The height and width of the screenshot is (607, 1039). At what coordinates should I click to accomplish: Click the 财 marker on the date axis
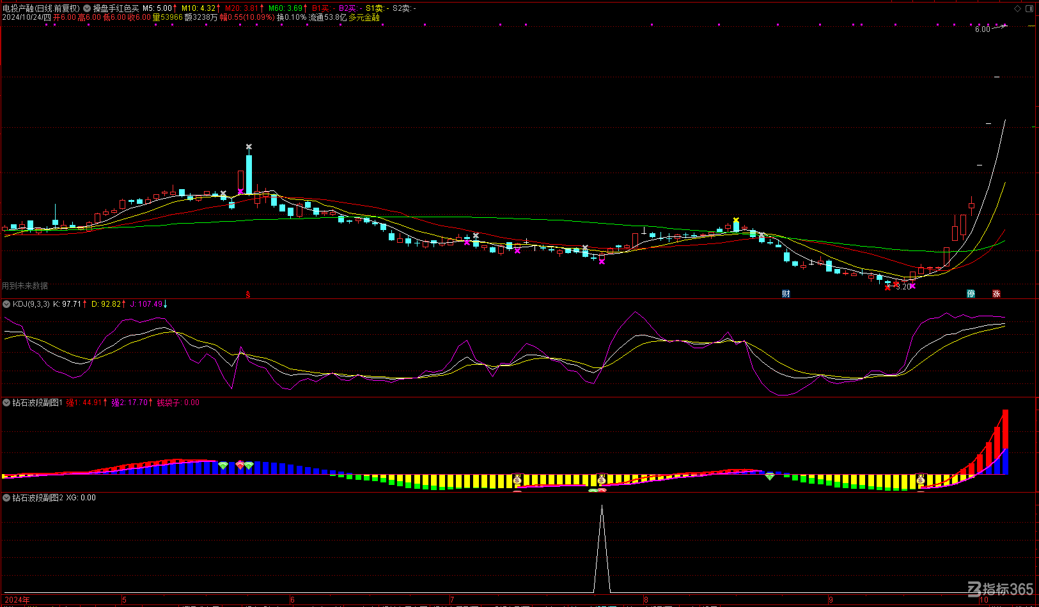click(786, 294)
